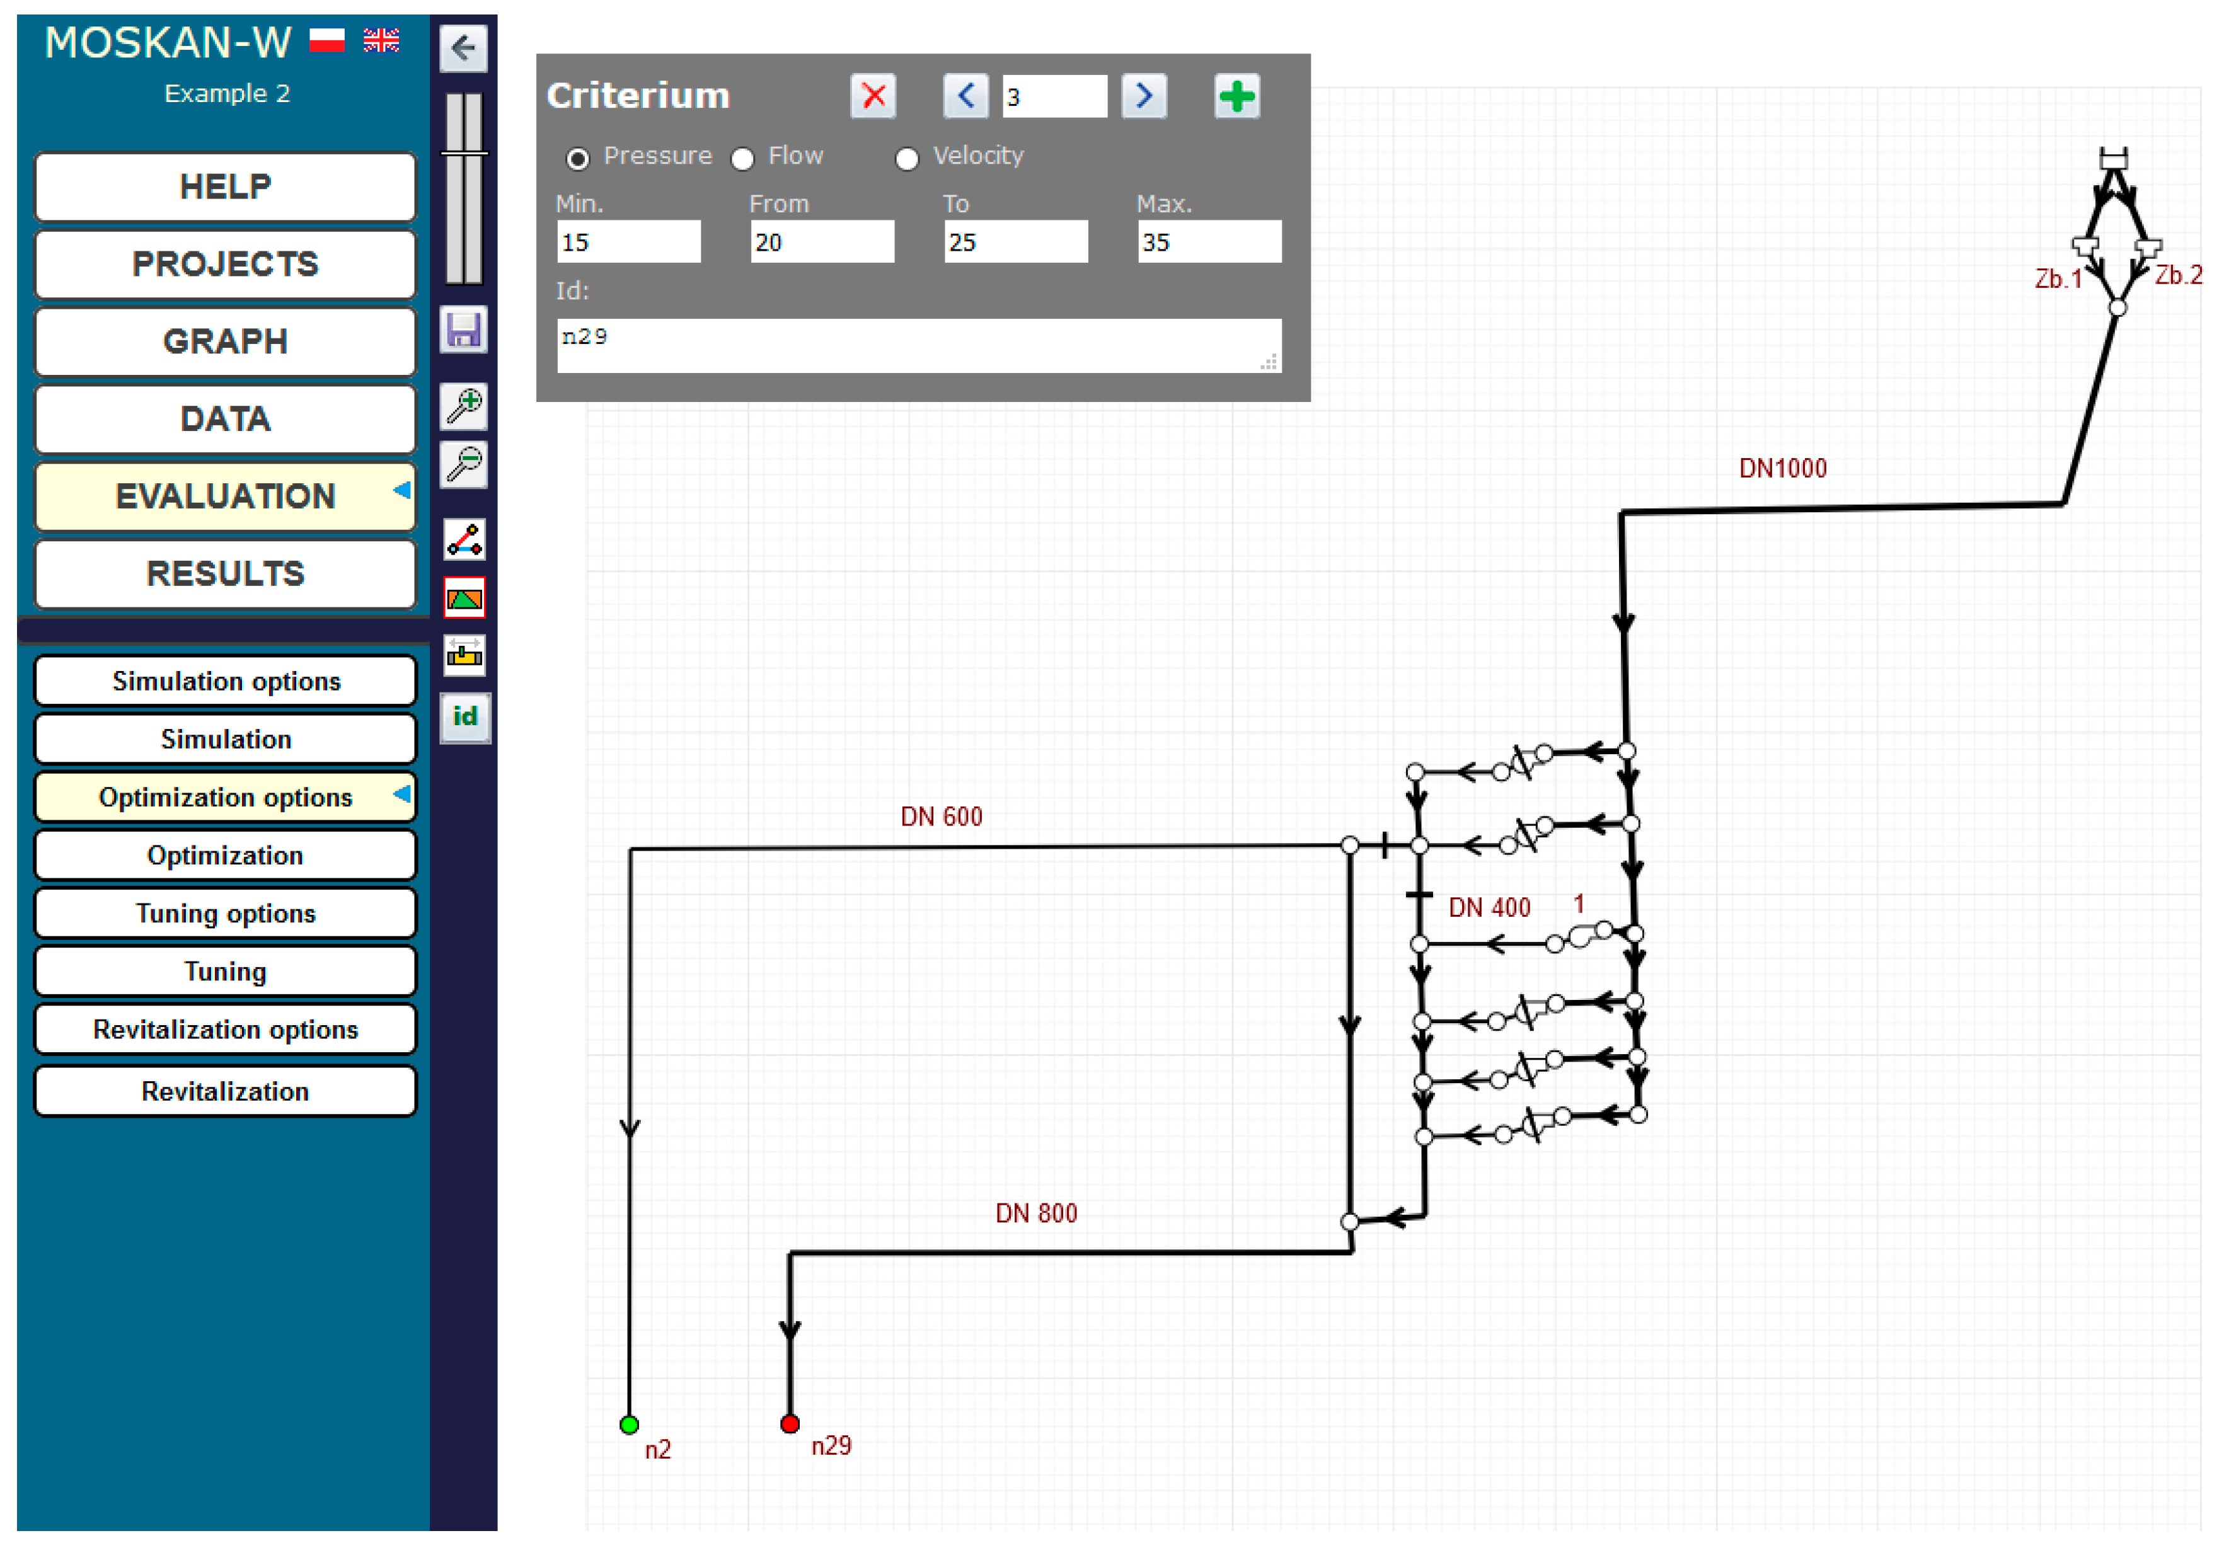Viewport: 2224px width, 1555px height.
Task: Click the zoom out magnifier
Action: 464,465
